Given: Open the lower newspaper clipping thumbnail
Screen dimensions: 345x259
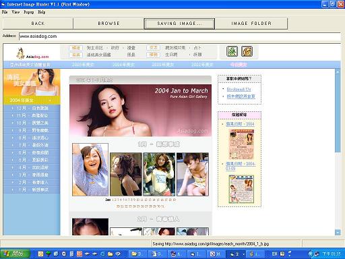Looking at the screenshot, I should coord(241,190).
